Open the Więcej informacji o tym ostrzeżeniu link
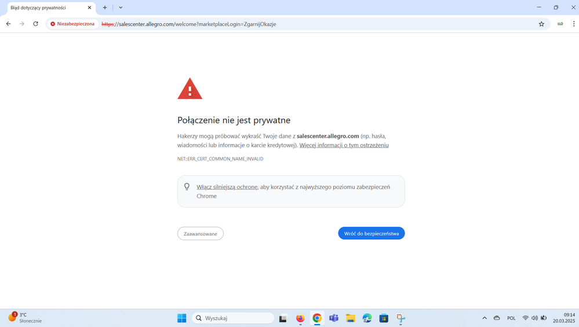Viewport: 579px width, 327px height. pyautogui.click(x=344, y=145)
